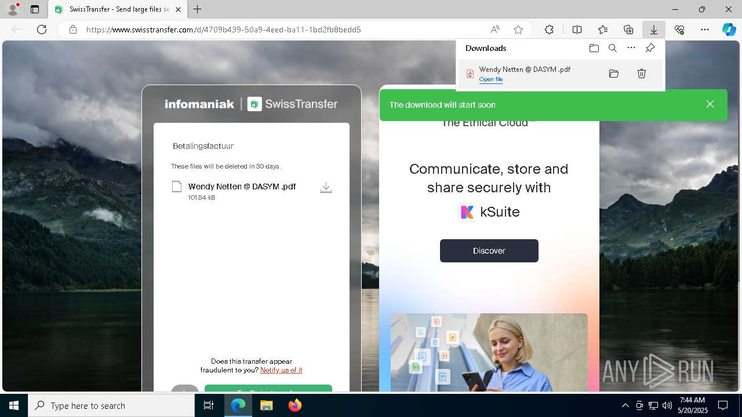Show downloaded PDF in folder
742x417 pixels.
pyautogui.click(x=613, y=74)
